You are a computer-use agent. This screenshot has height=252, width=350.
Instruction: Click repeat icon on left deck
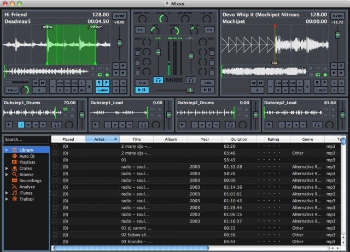pyautogui.click(x=100, y=68)
